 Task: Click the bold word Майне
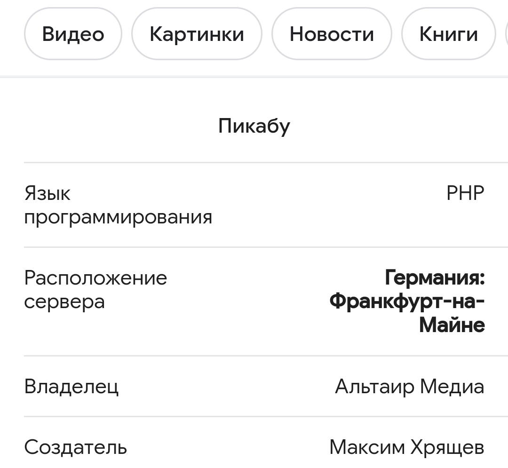pyautogui.click(x=452, y=325)
